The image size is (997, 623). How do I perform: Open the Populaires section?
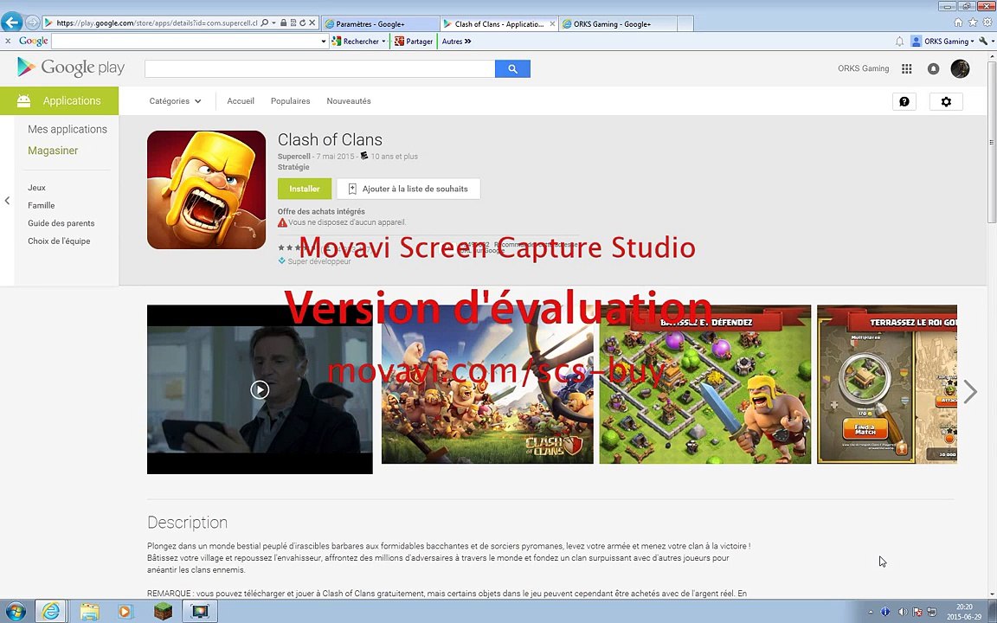tap(291, 101)
